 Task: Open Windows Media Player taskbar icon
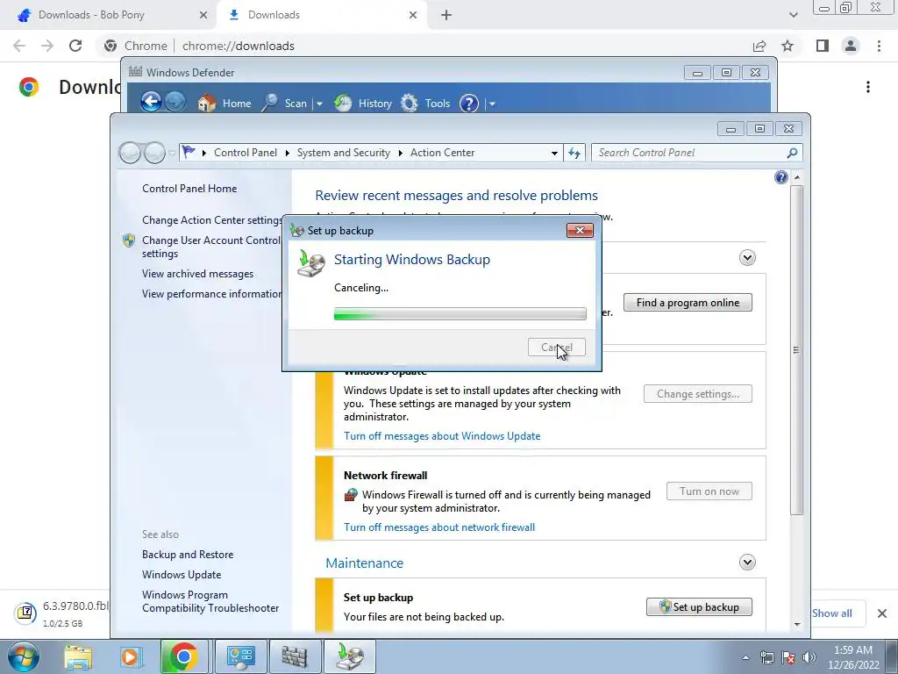[x=130, y=656]
